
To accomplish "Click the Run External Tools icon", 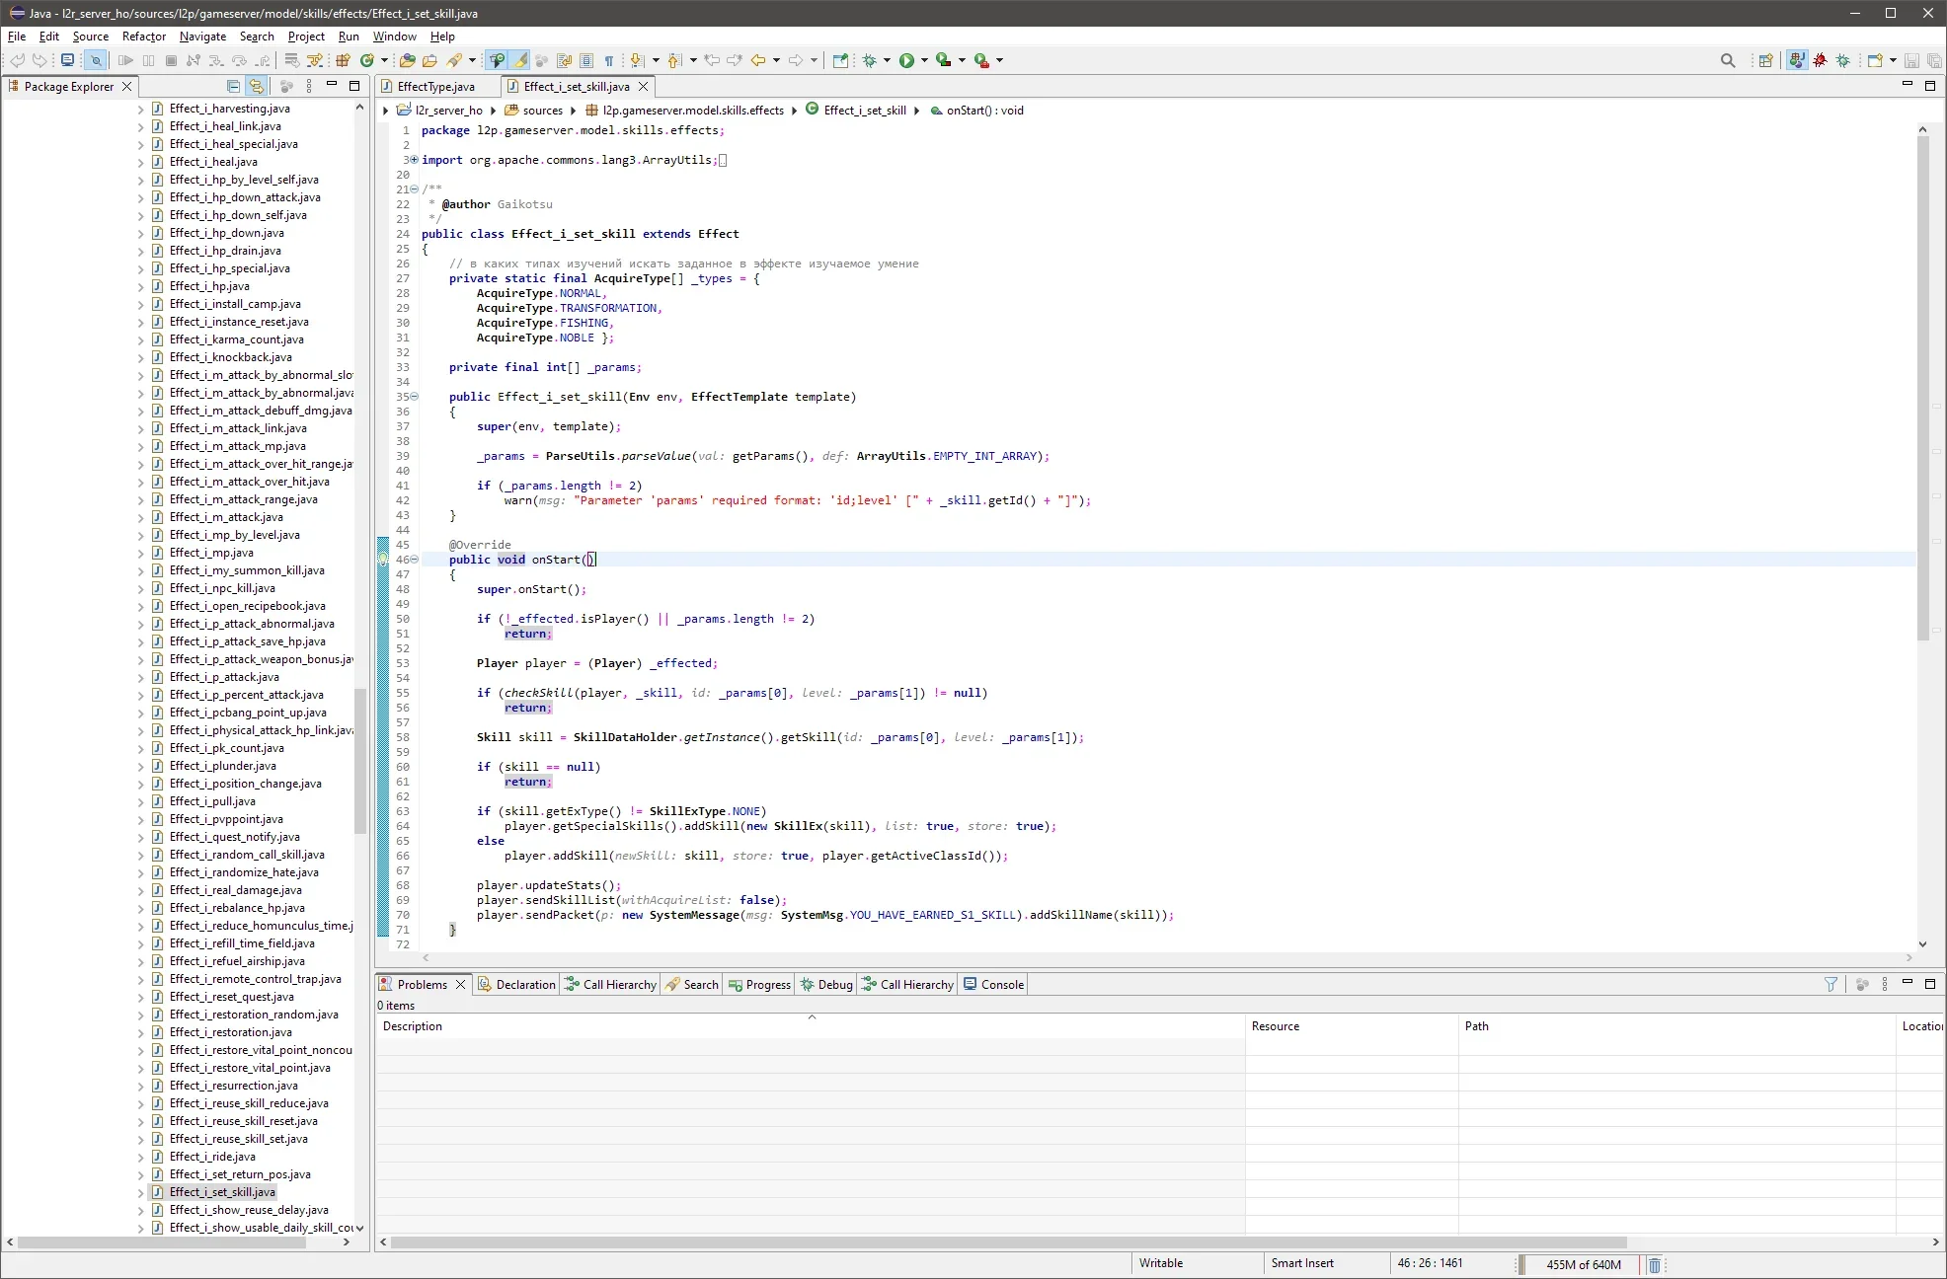I will [x=981, y=60].
